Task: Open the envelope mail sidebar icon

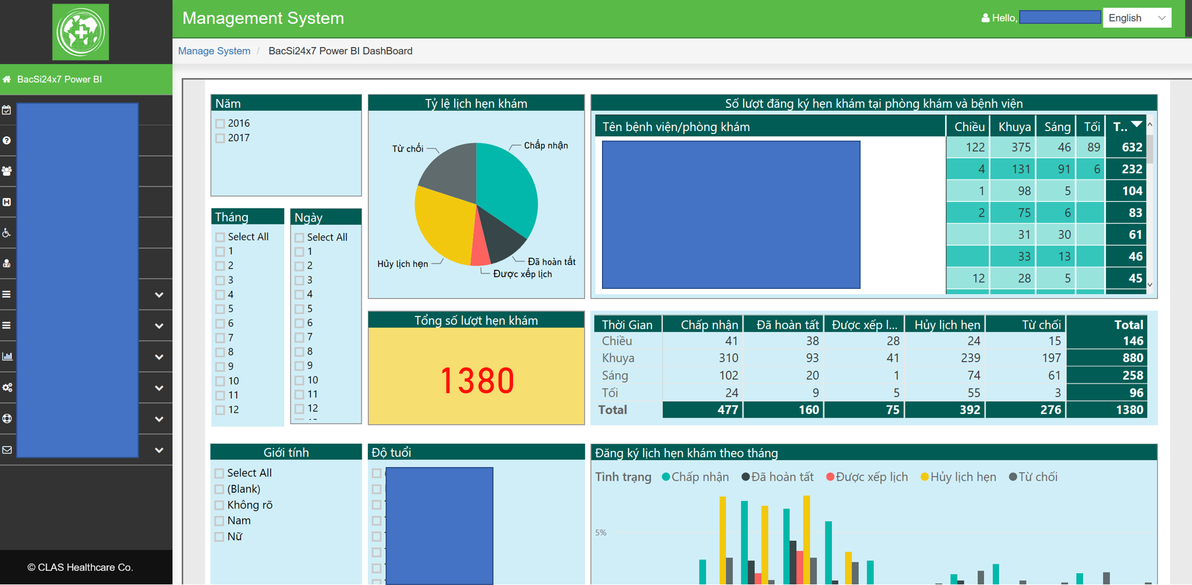Action: (x=7, y=450)
